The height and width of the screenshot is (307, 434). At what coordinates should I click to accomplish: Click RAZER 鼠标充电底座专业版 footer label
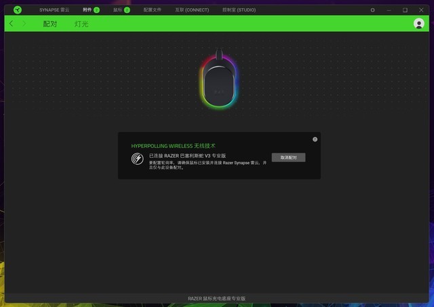(217, 298)
